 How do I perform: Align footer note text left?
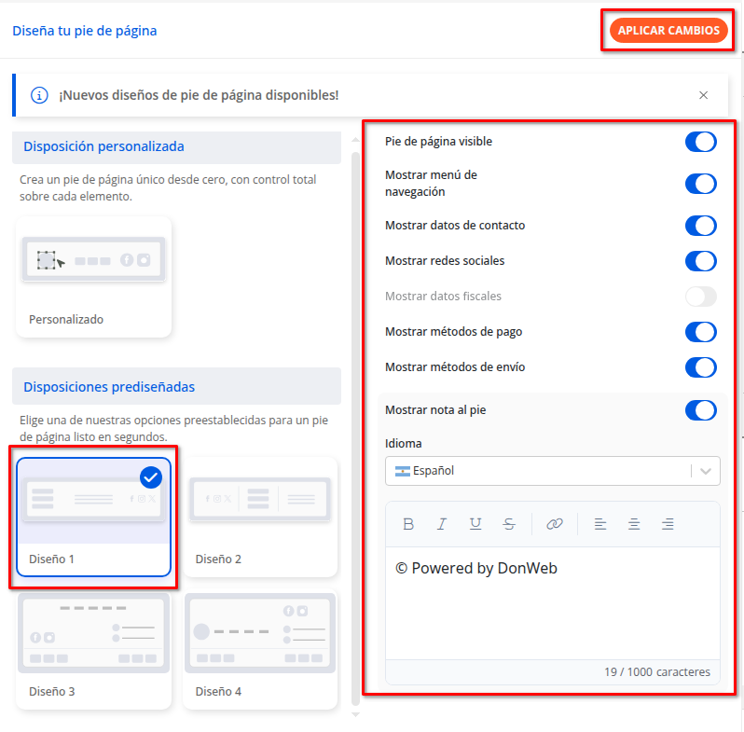click(600, 524)
